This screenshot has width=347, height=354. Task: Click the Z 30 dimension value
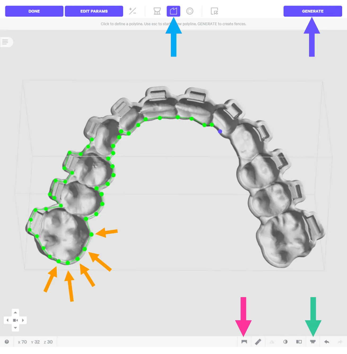pos(48,342)
